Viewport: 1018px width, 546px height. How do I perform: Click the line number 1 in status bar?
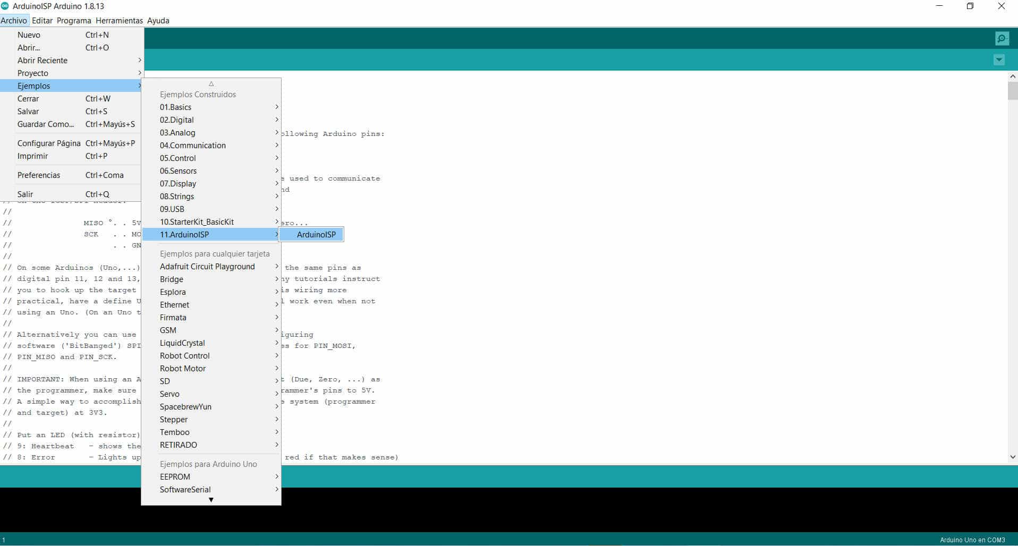coord(4,540)
